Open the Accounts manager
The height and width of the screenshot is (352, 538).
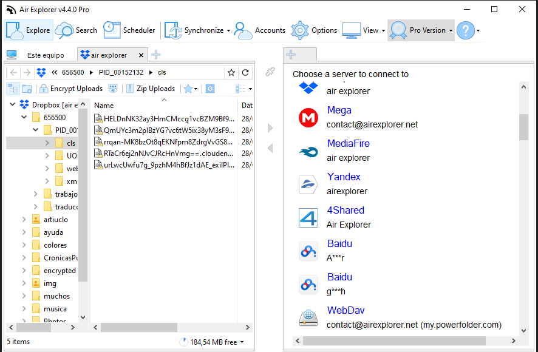[260, 30]
